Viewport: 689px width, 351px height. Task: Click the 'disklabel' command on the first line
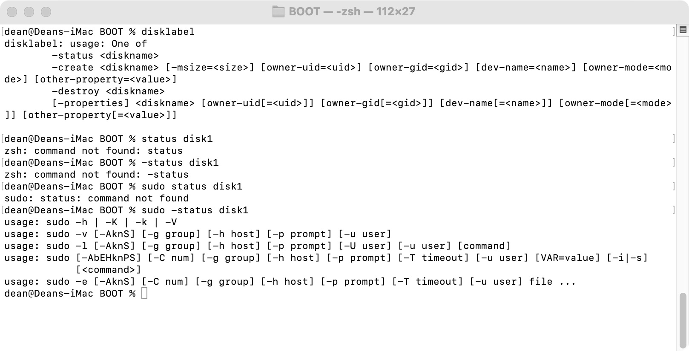[x=168, y=32]
